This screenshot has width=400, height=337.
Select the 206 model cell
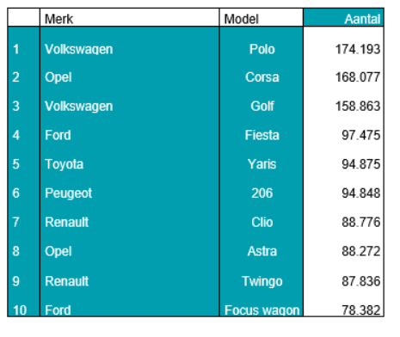coord(262,193)
